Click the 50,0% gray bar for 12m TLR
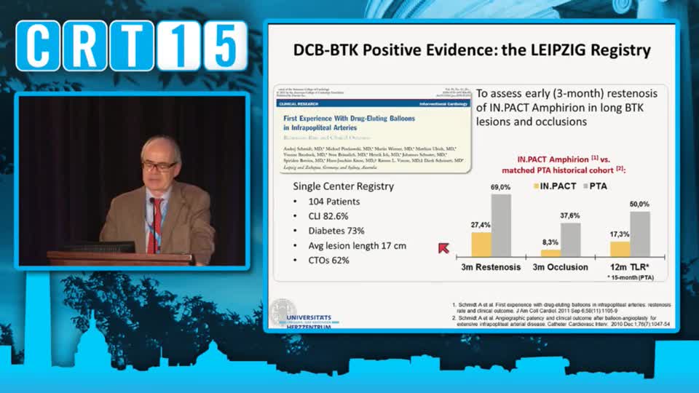The image size is (699, 393). point(639,234)
